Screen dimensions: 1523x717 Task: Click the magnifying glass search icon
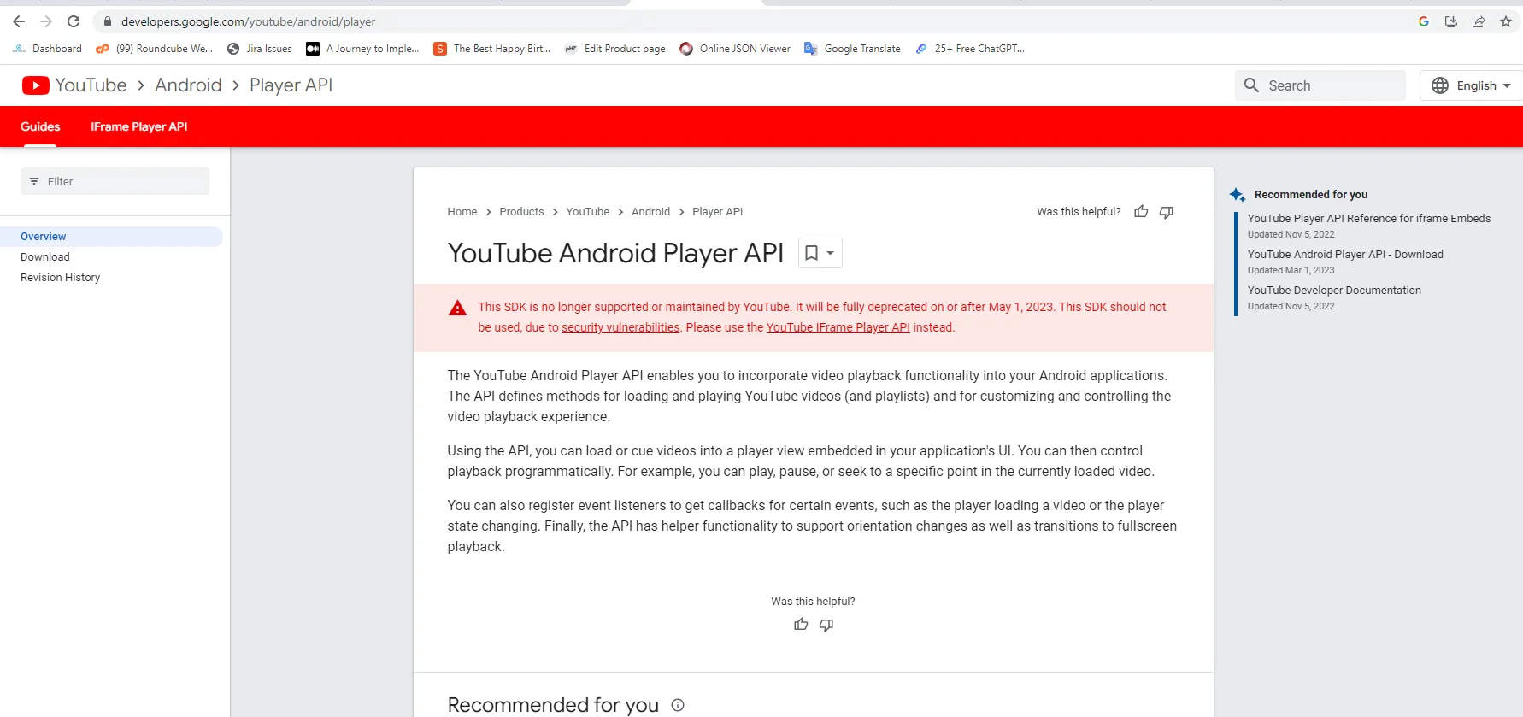tap(1252, 85)
